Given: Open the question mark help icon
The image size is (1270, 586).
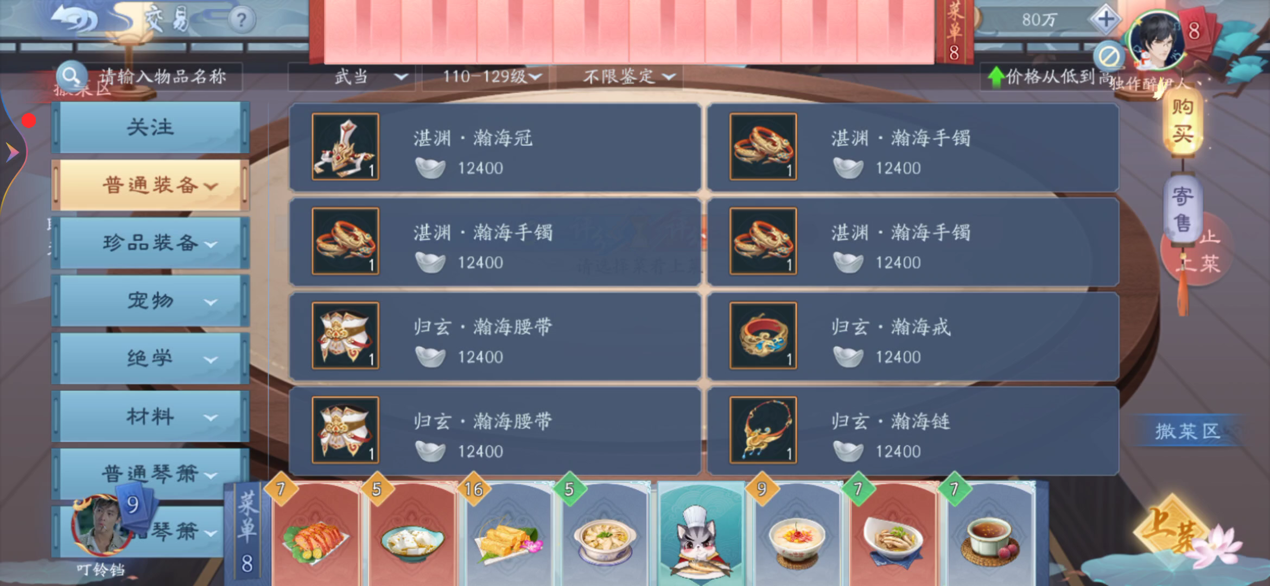Looking at the screenshot, I should (242, 20).
